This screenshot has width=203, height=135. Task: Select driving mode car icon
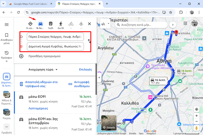pos(40,24)
